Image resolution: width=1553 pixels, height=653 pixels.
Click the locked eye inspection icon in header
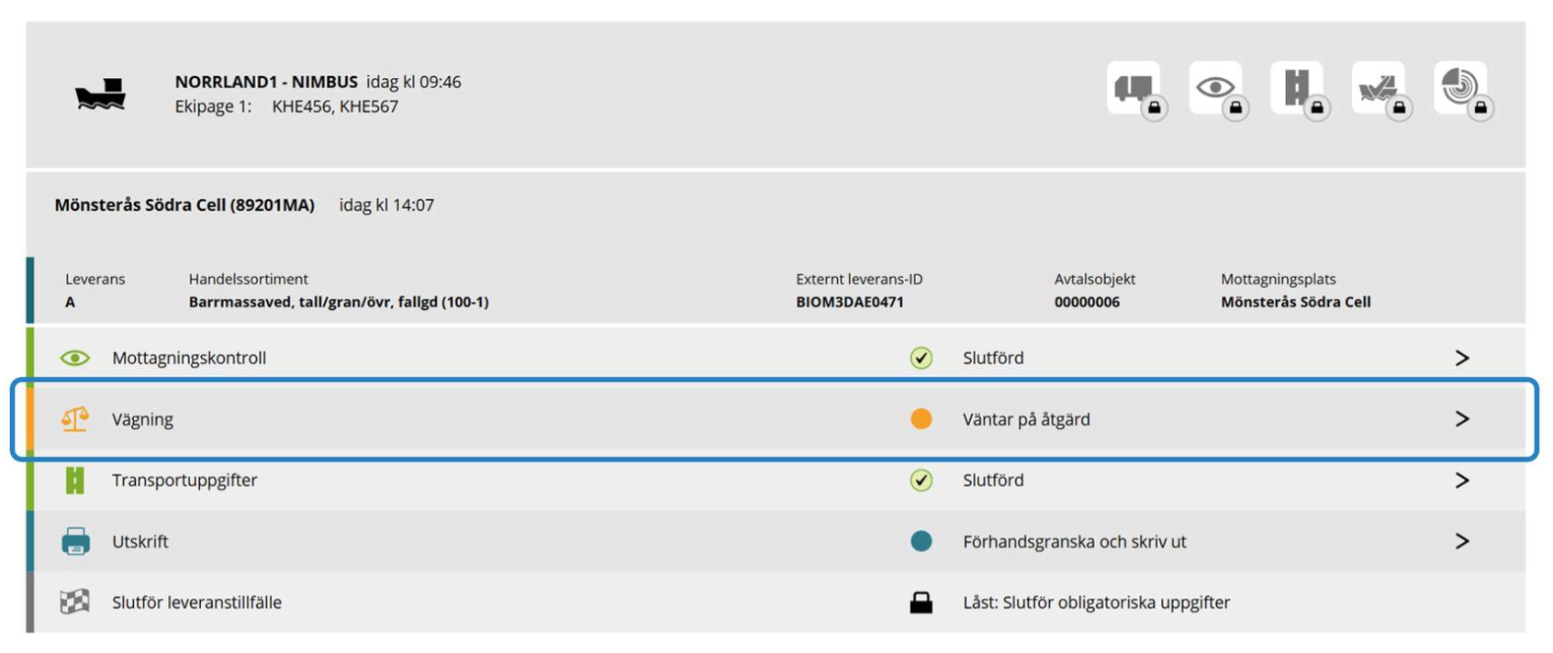(1217, 89)
